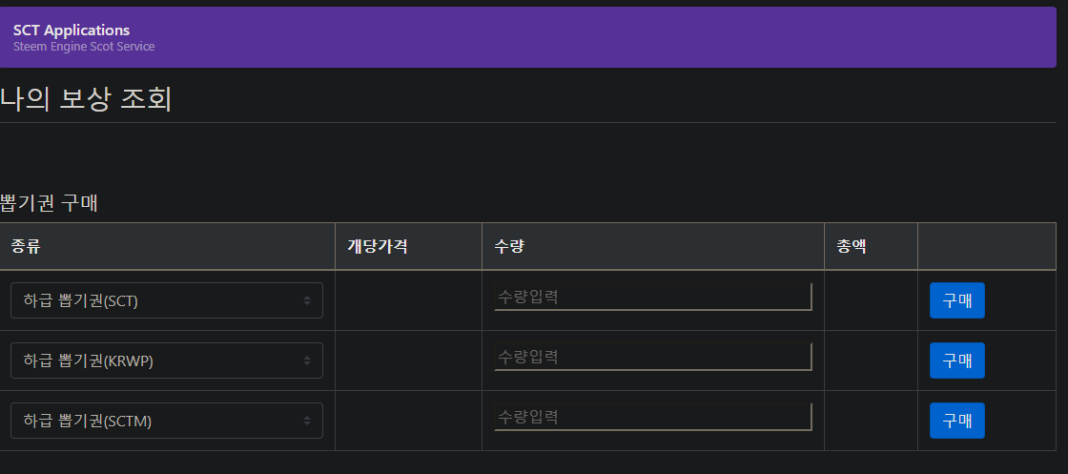Click the 수량입력 field in the KRWP row
The image size is (1068, 474).
[652, 357]
